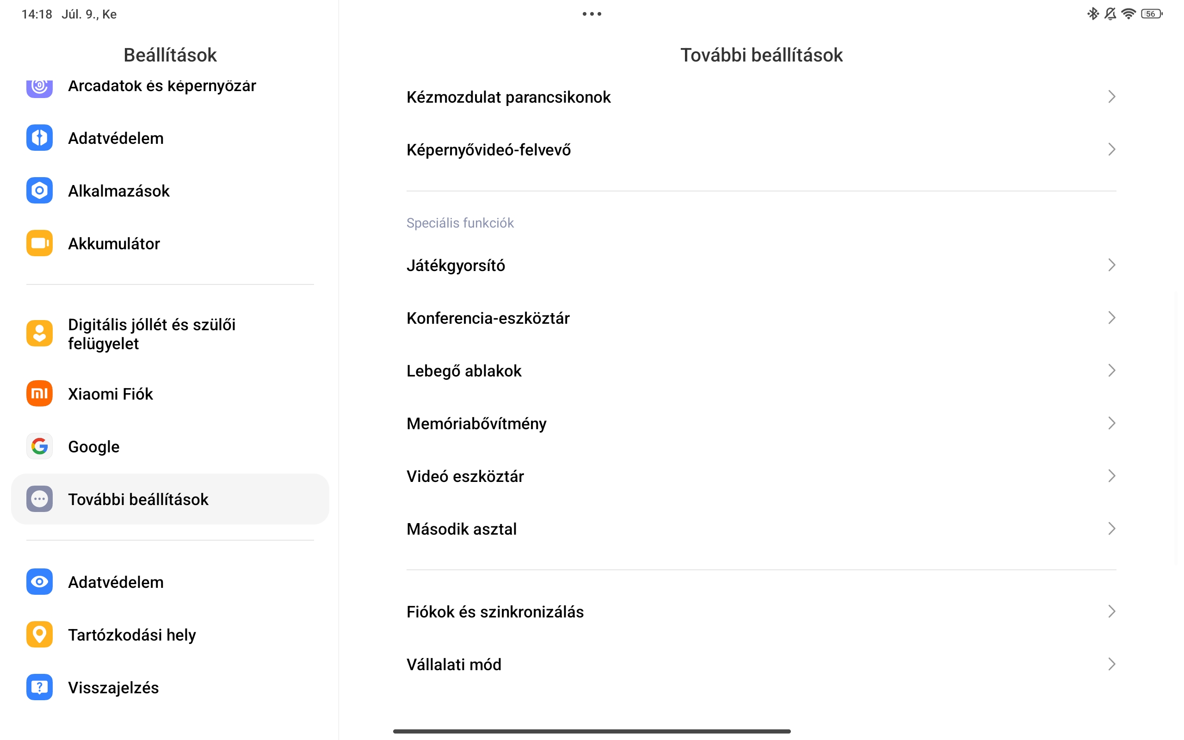Expand the Játékgyorsító chevron arrow
1184x740 pixels.
(1111, 265)
